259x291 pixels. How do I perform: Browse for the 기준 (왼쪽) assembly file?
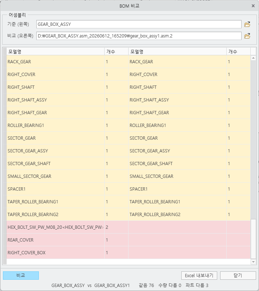(x=247, y=24)
